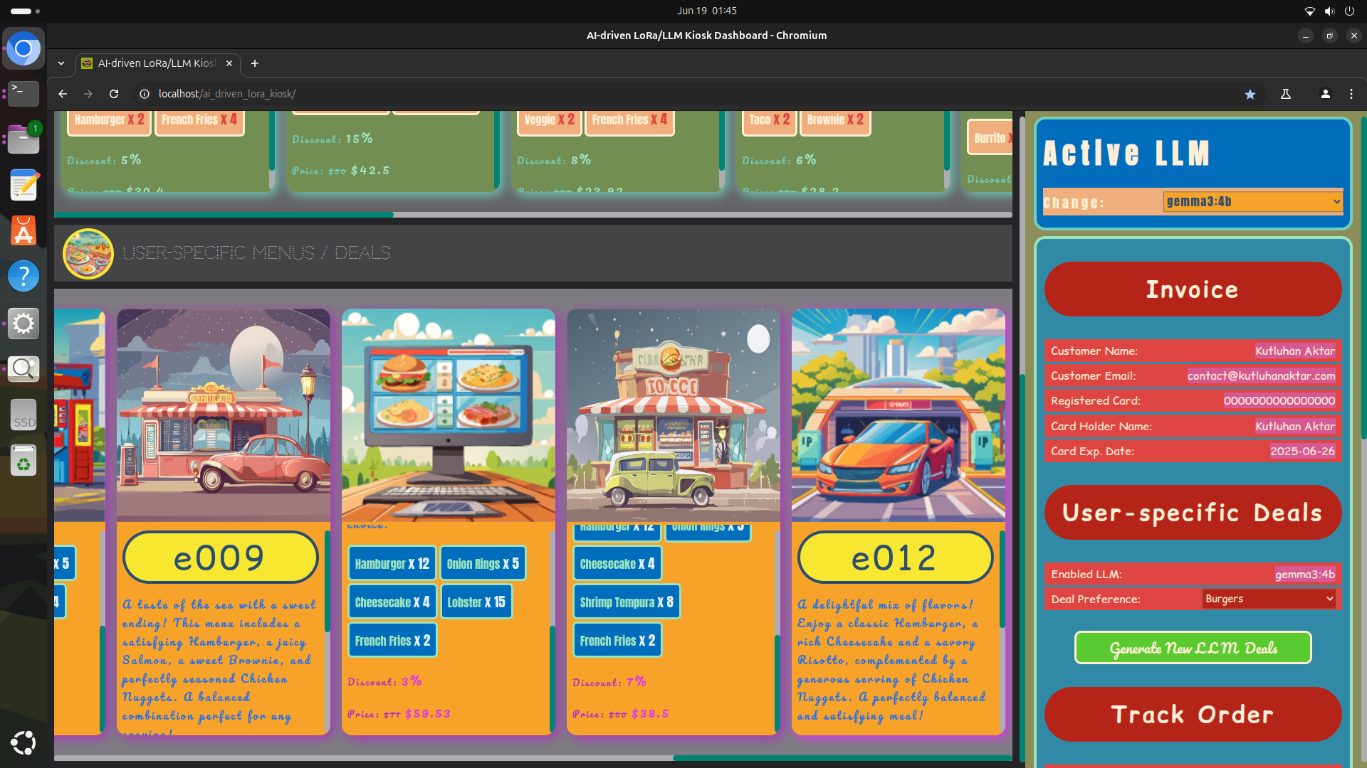This screenshot has width=1367, height=768.
Task: Expand the Deal Preference Burgers dropdown
Action: (x=1268, y=599)
